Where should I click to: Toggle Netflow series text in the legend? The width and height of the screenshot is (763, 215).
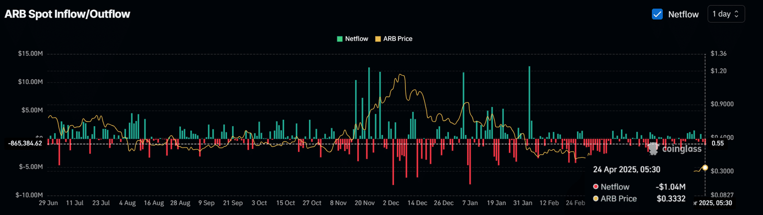point(356,39)
